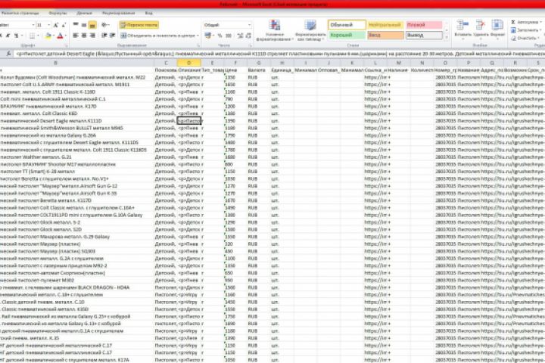Select the Валюта header cell
Viewport: 545px width, 363px height.
pyautogui.click(x=259, y=70)
